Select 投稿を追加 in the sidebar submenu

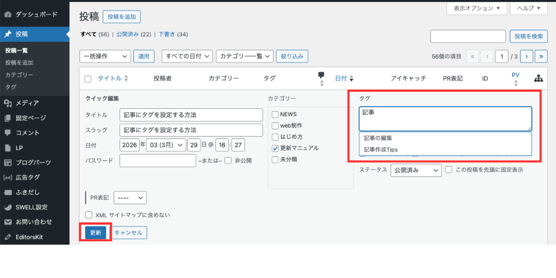pyautogui.click(x=19, y=62)
